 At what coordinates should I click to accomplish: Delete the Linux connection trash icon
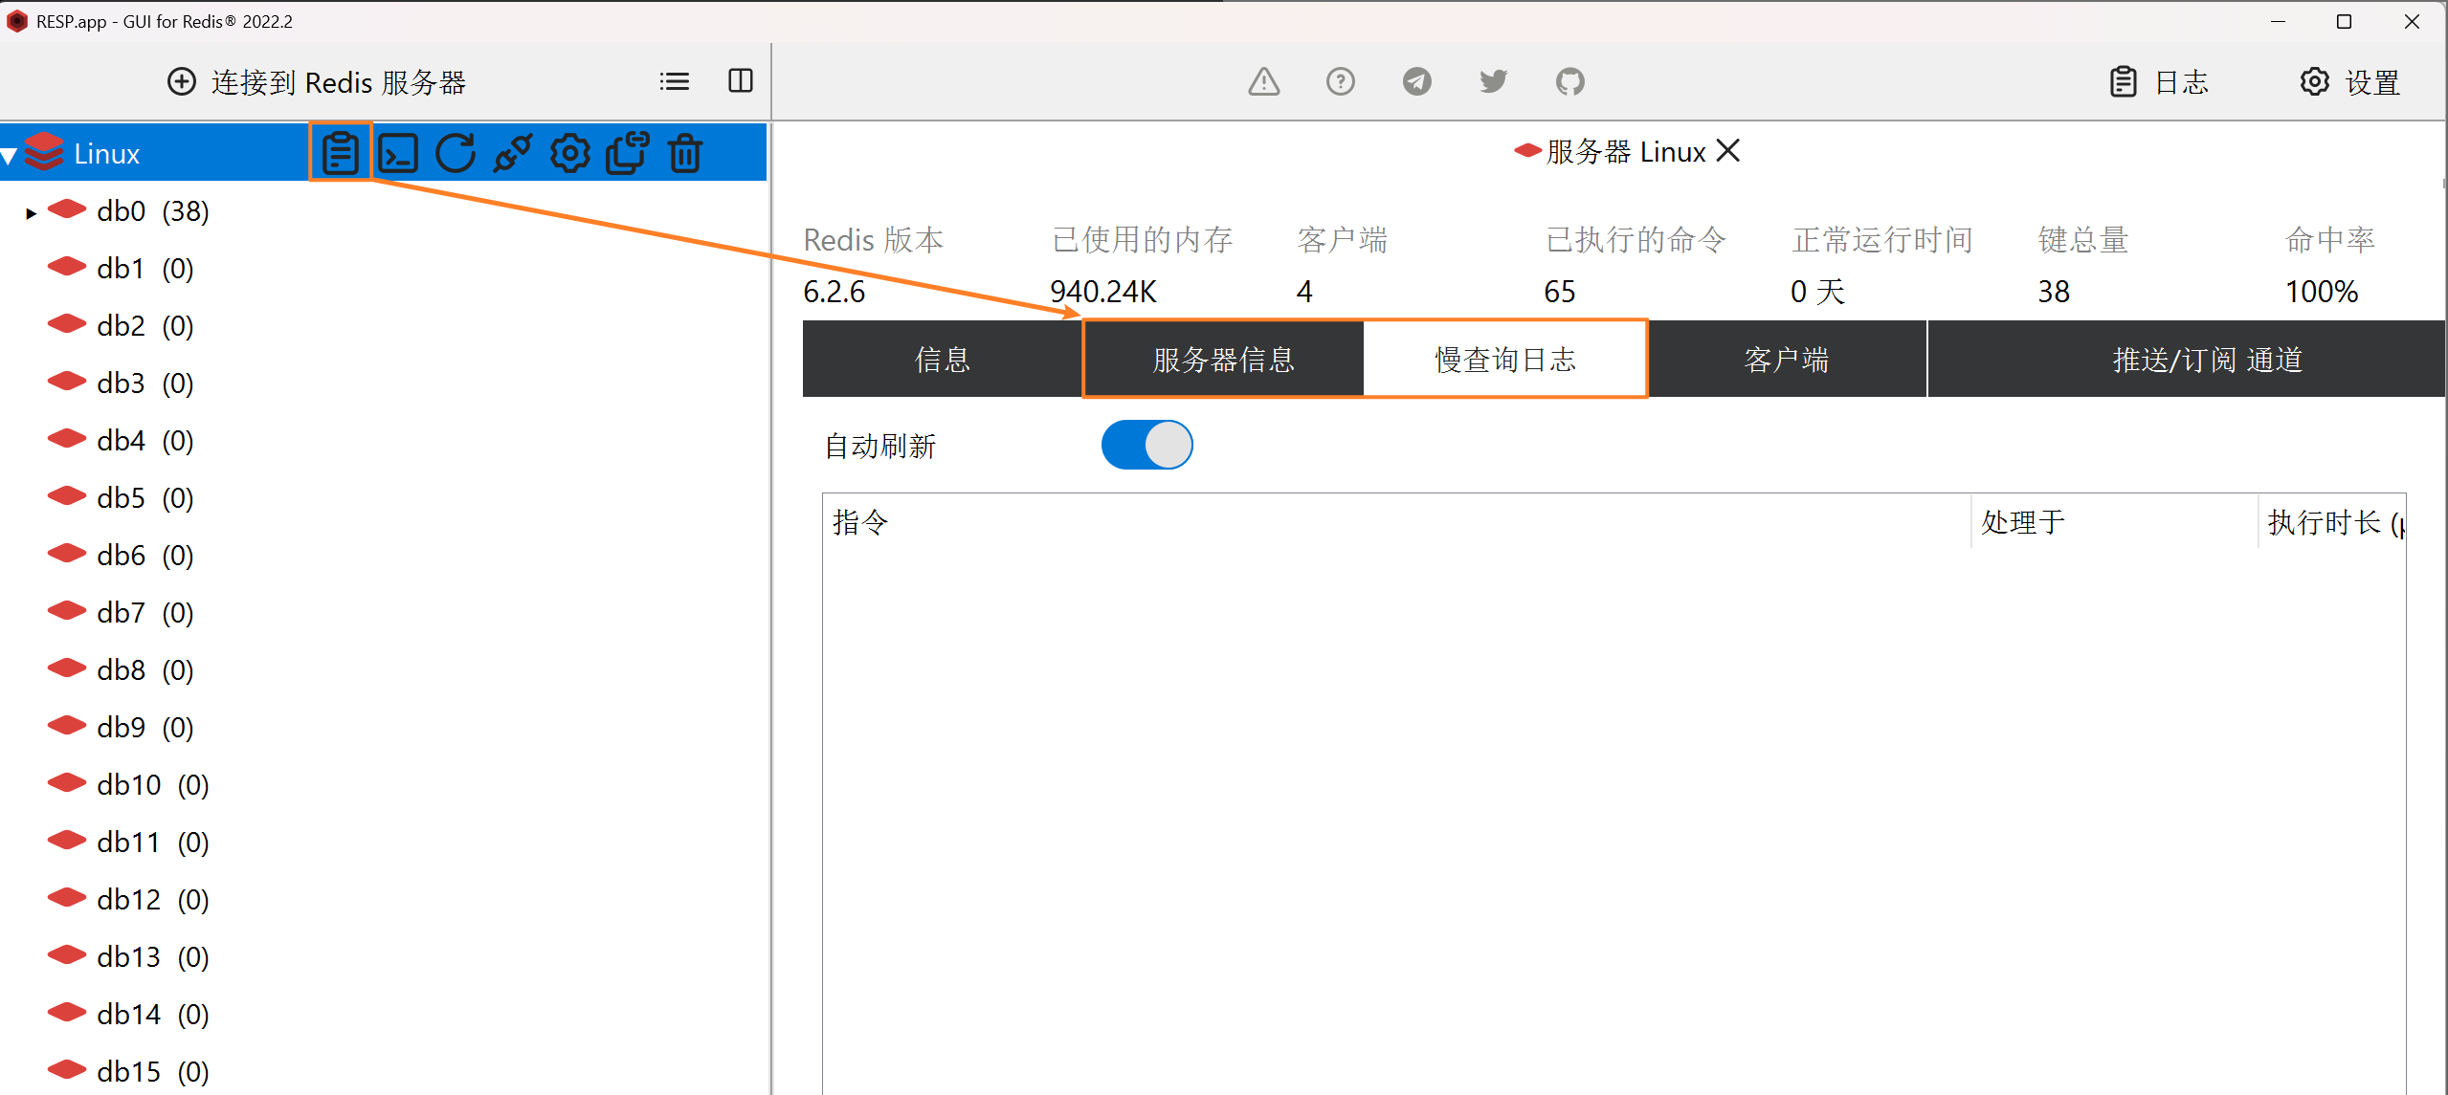click(685, 153)
